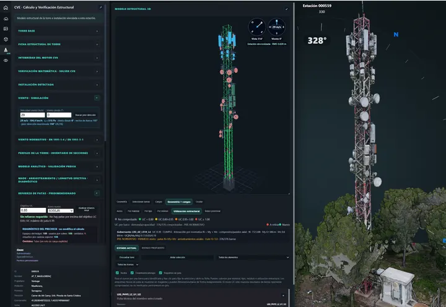Click the yellow UC 0.80-0.95 legend dot
The height and width of the screenshot is (307, 446).
pos(156,219)
